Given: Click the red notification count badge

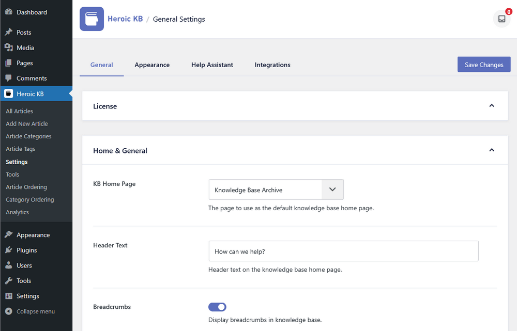Looking at the screenshot, I should coord(509,12).
